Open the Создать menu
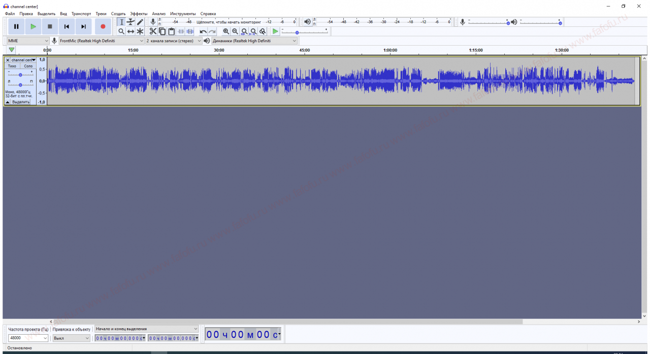The height and width of the screenshot is (354, 650). click(118, 14)
